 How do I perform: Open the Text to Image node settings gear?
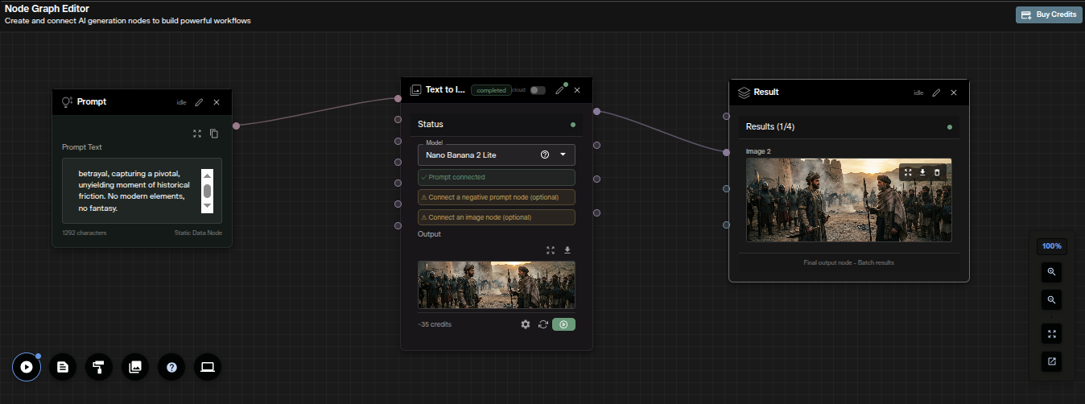click(526, 324)
